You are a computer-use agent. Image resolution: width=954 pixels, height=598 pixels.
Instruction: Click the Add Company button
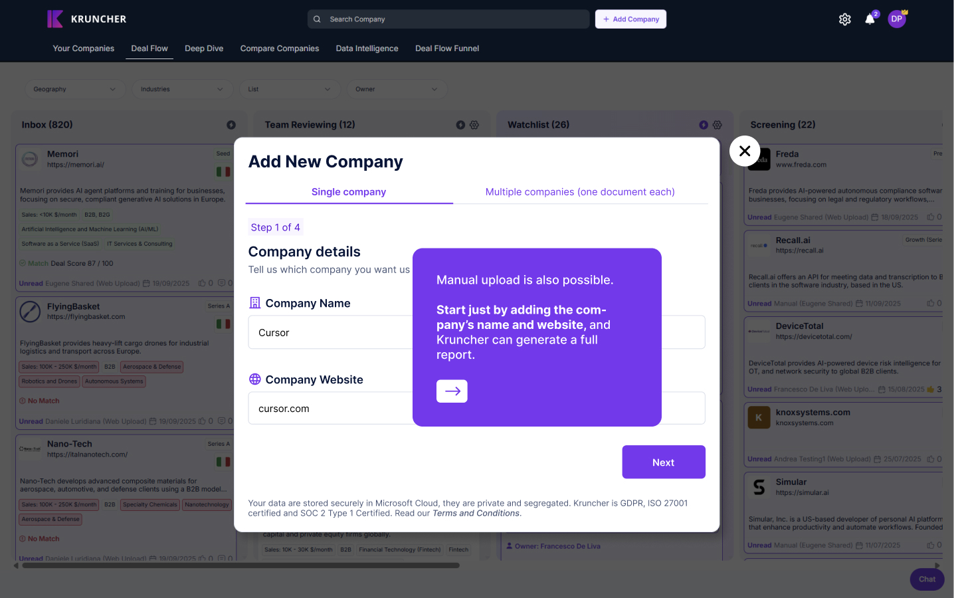click(630, 19)
